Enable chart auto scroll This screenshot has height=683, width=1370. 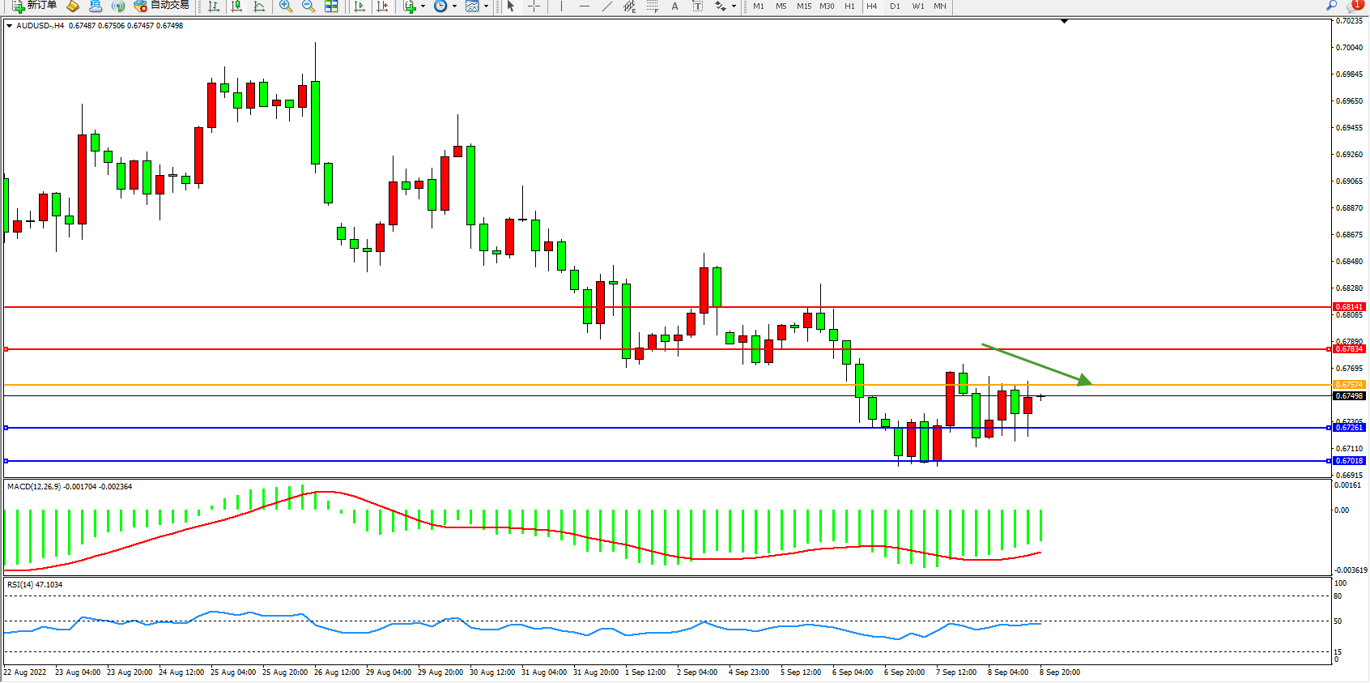[360, 6]
